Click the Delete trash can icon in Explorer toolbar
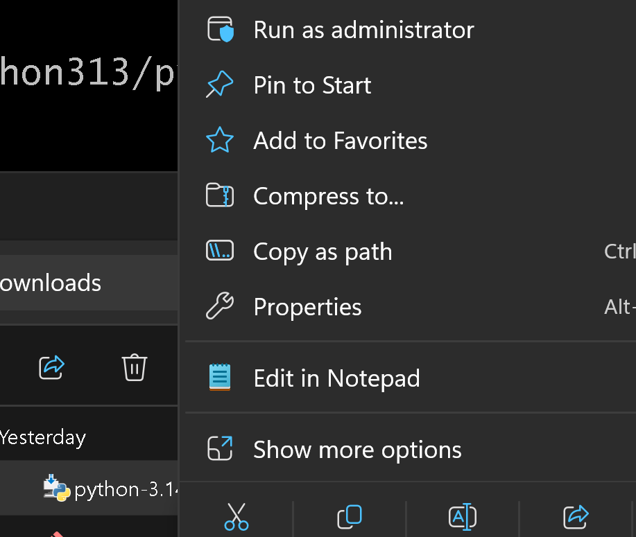The image size is (636, 537). point(134,367)
